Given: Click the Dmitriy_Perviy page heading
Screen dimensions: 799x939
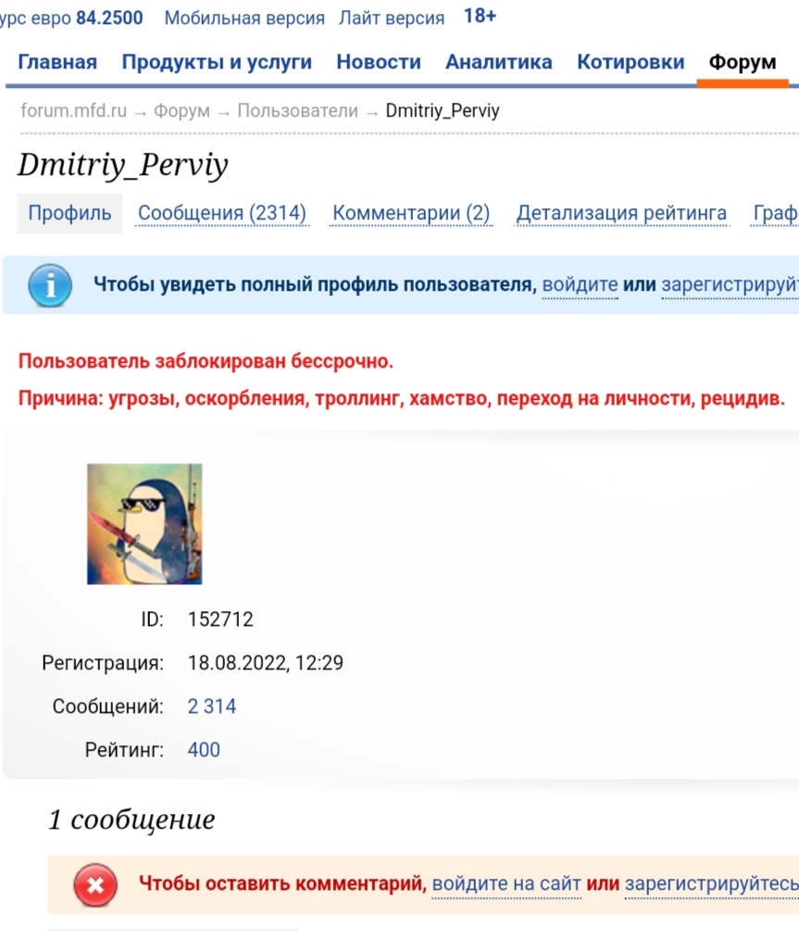Looking at the screenshot, I should (x=123, y=165).
